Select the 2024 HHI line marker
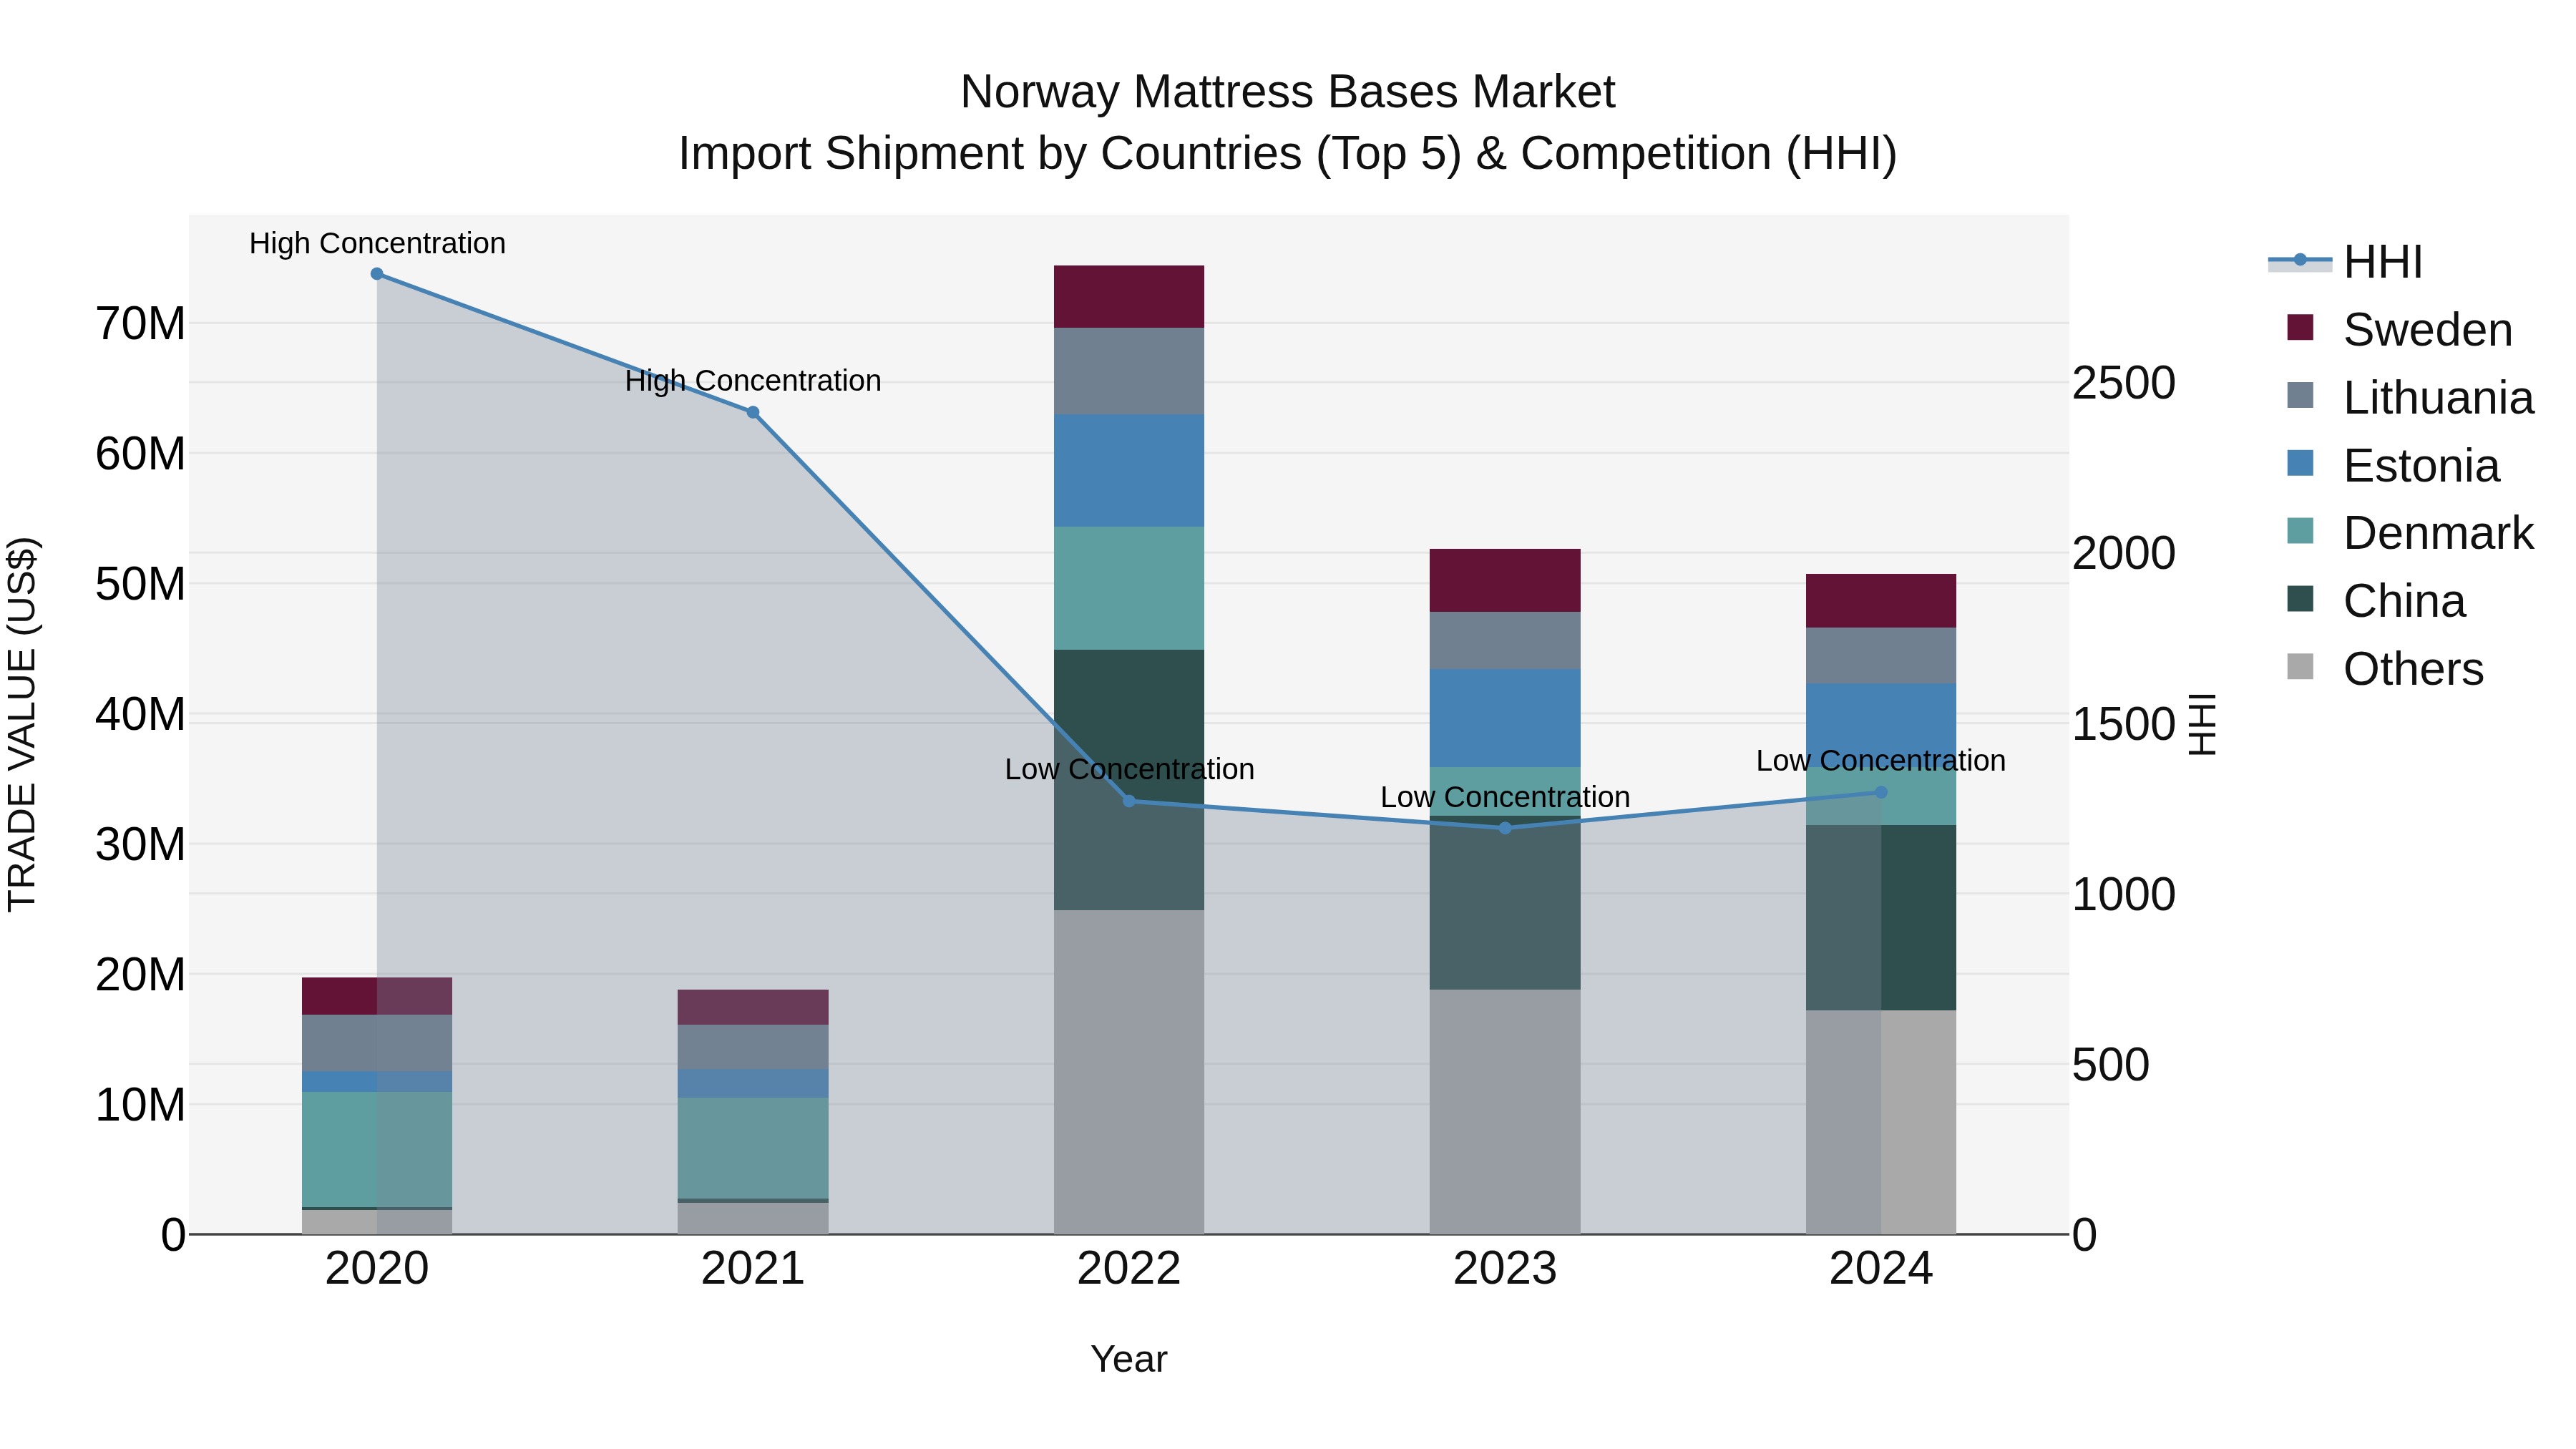2576x1449 pixels. (x=1881, y=792)
